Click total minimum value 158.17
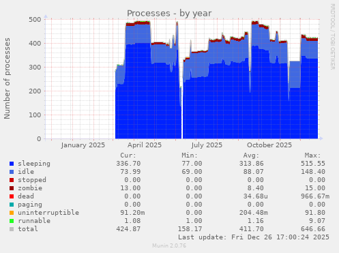The width and height of the screenshot is (339, 253). click(190, 229)
